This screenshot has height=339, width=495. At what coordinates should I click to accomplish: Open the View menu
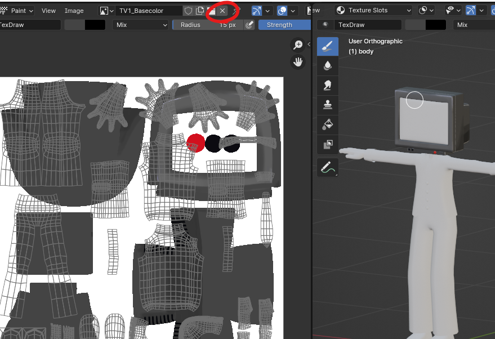(49, 11)
